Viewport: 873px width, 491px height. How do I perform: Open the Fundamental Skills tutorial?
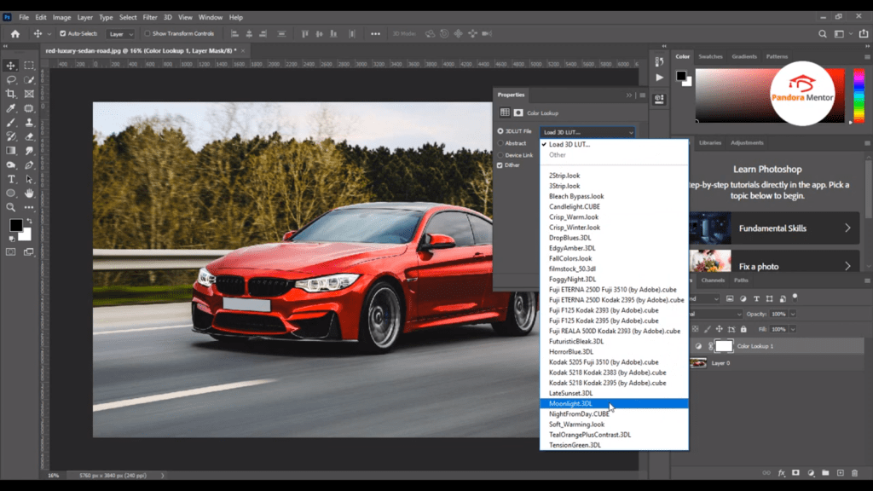pyautogui.click(x=771, y=228)
